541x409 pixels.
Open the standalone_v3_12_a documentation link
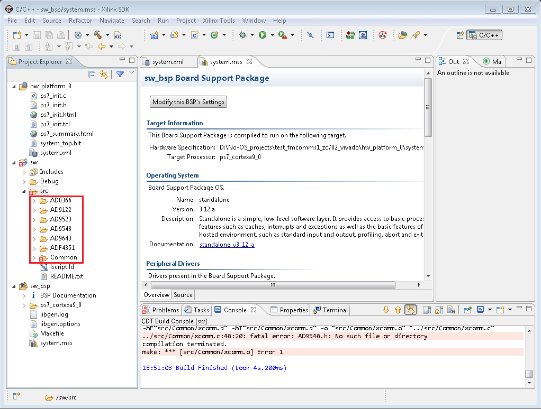(x=227, y=245)
